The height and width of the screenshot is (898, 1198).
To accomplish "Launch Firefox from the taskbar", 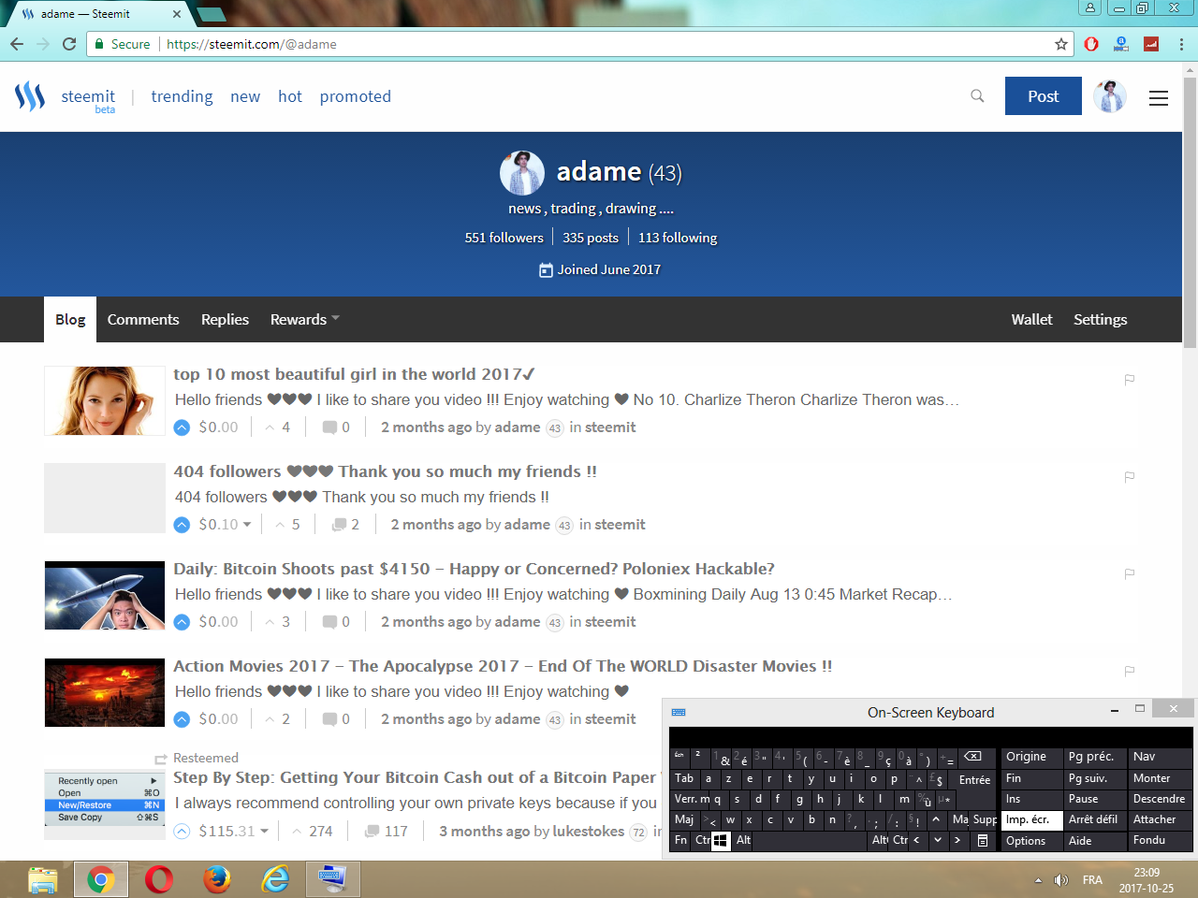I will click(x=217, y=879).
